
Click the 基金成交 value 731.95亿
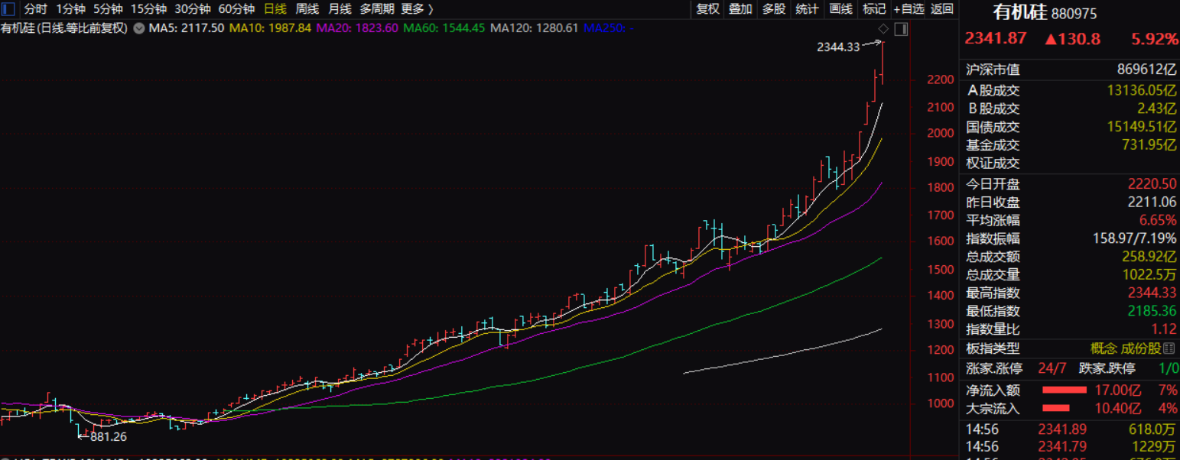(1149, 145)
